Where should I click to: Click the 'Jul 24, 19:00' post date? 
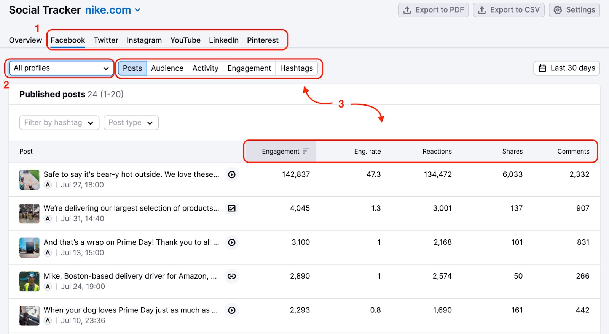pos(83,287)
